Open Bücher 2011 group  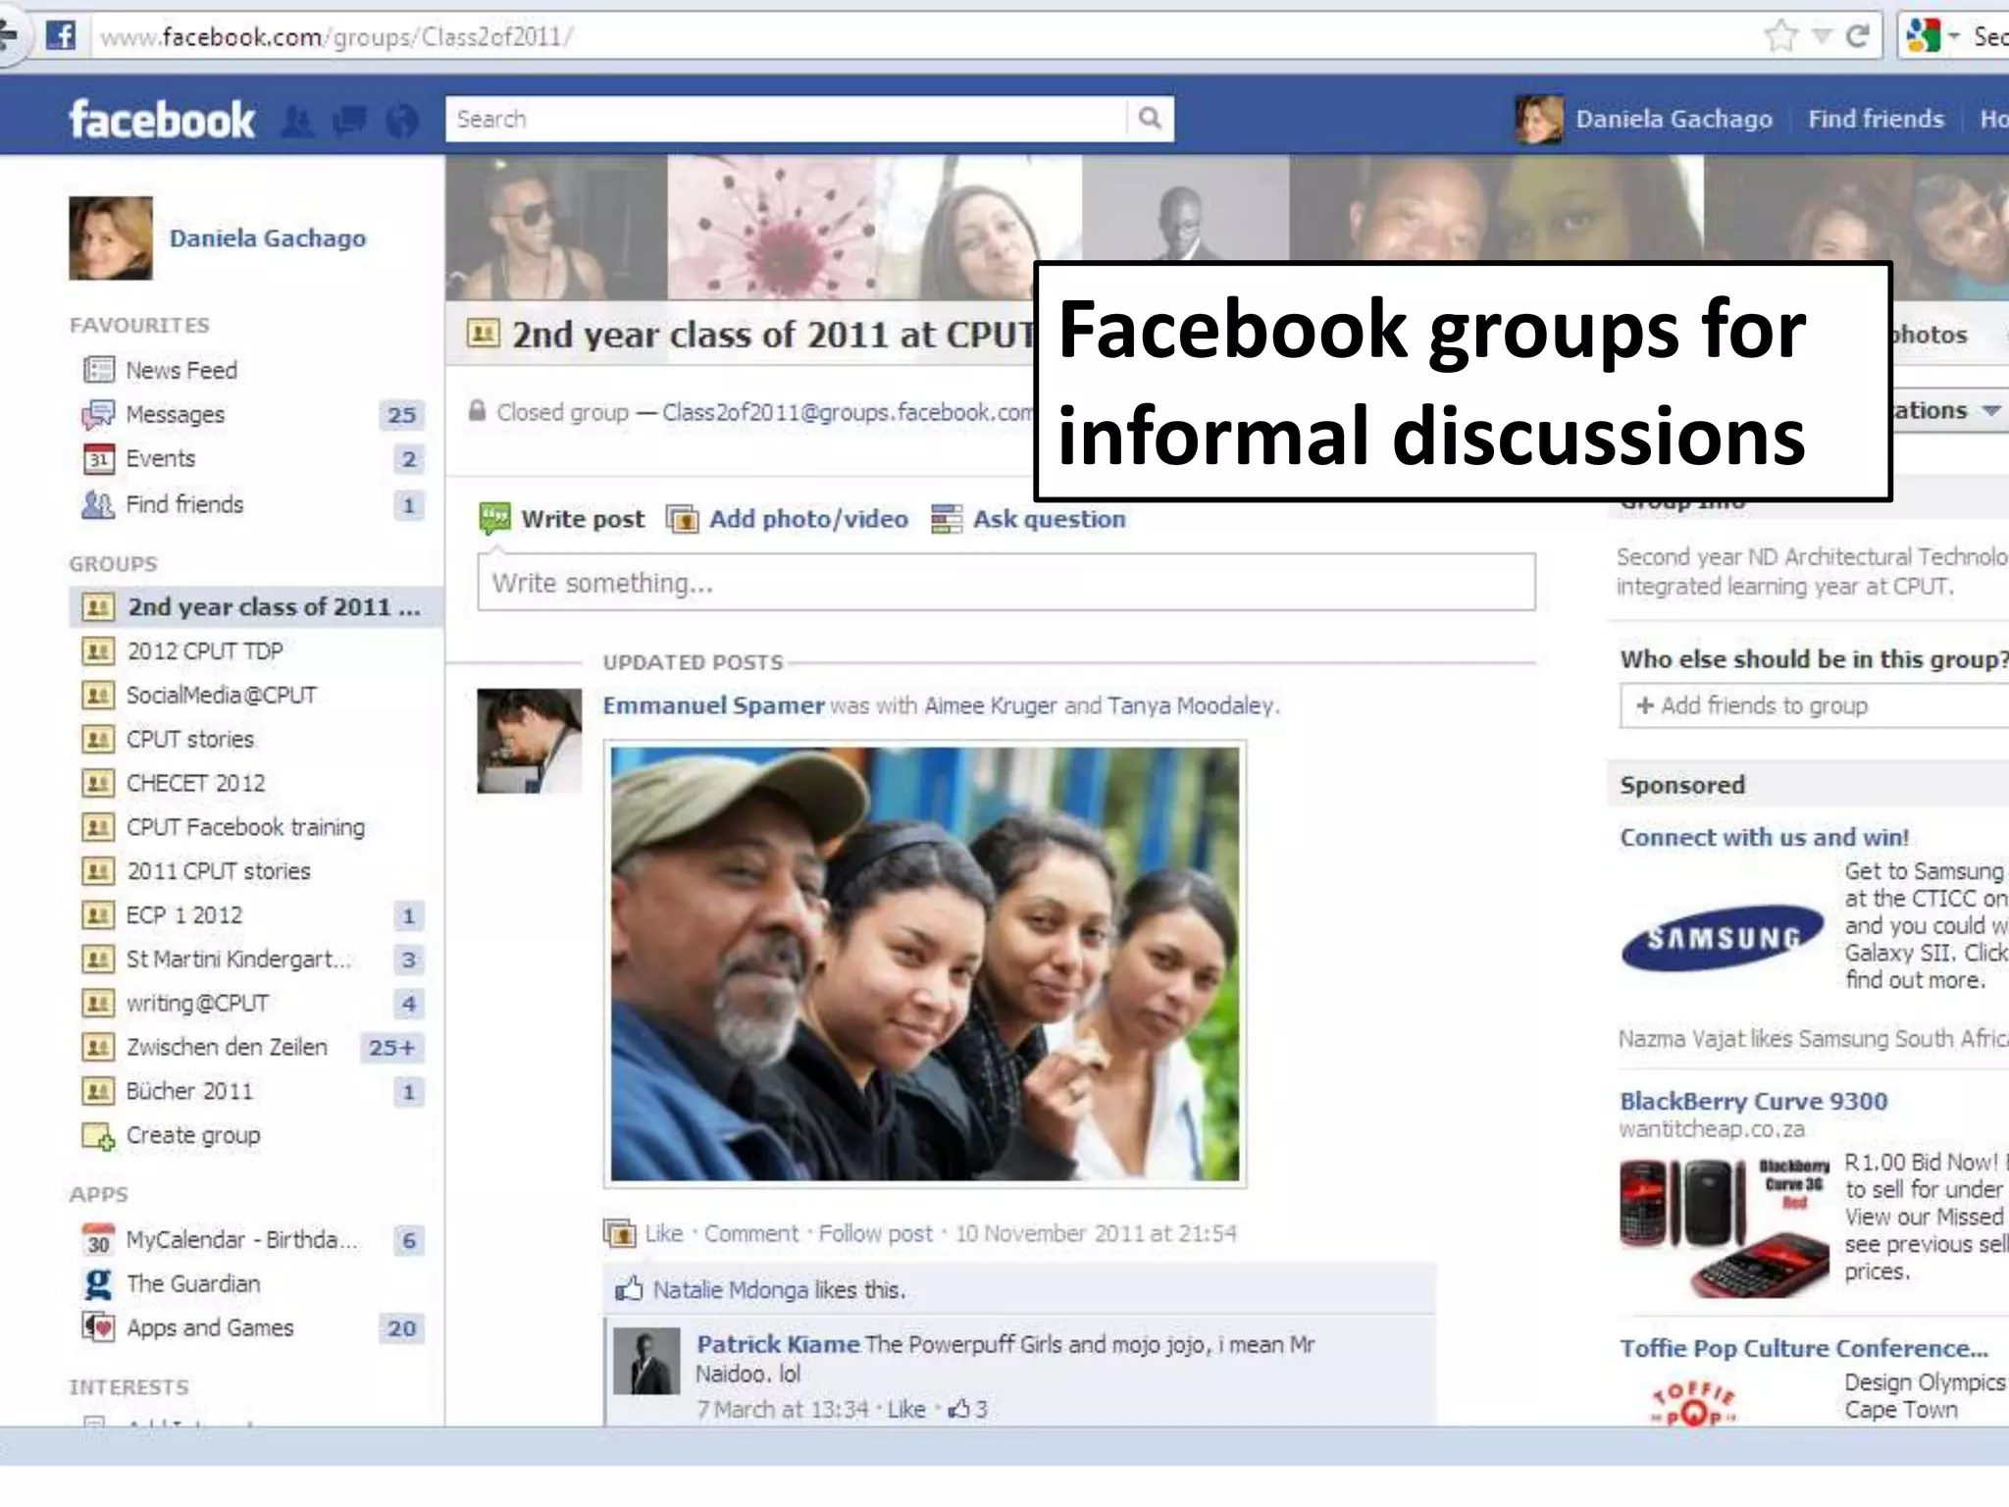189,1091
